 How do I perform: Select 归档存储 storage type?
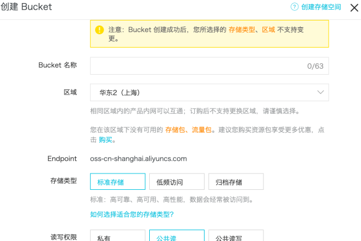tap(236, 182)
